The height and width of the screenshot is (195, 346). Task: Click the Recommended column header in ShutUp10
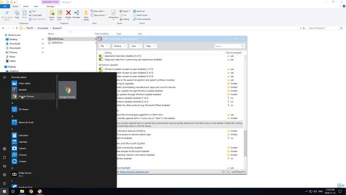[234, 53]
